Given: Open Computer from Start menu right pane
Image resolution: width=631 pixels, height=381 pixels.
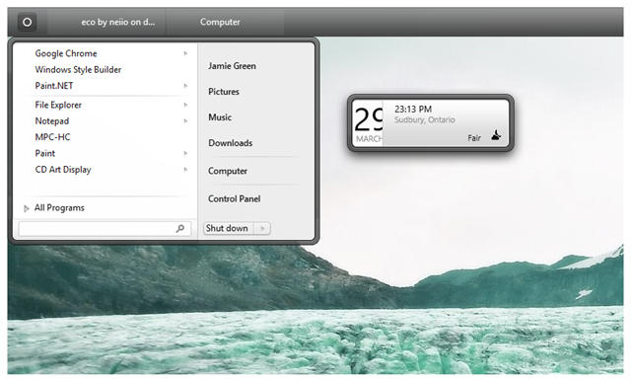Looking at the screenshot, I should [228, 171].
